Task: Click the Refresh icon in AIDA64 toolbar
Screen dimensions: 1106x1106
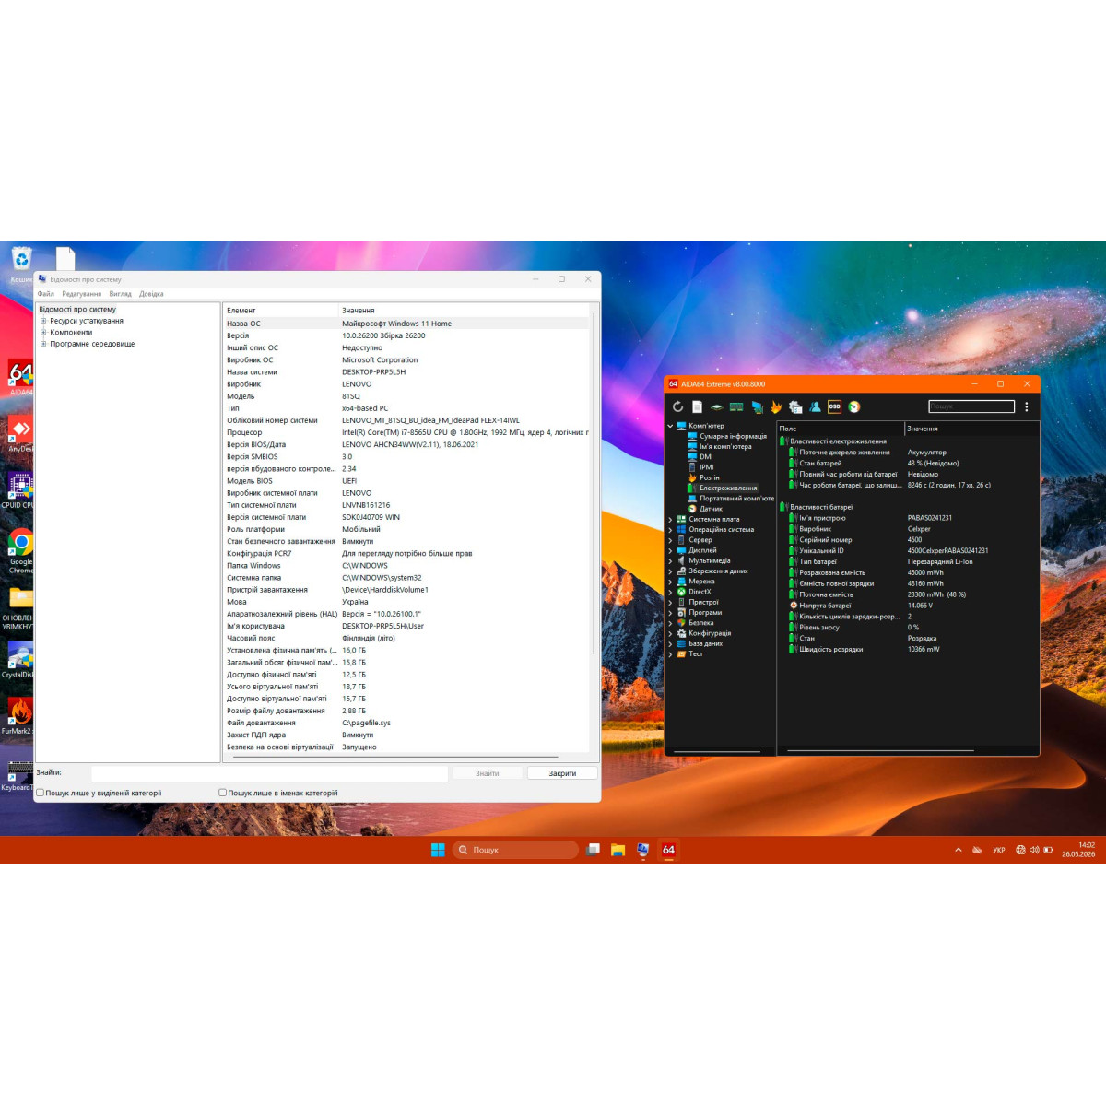Action: [677, 406]
